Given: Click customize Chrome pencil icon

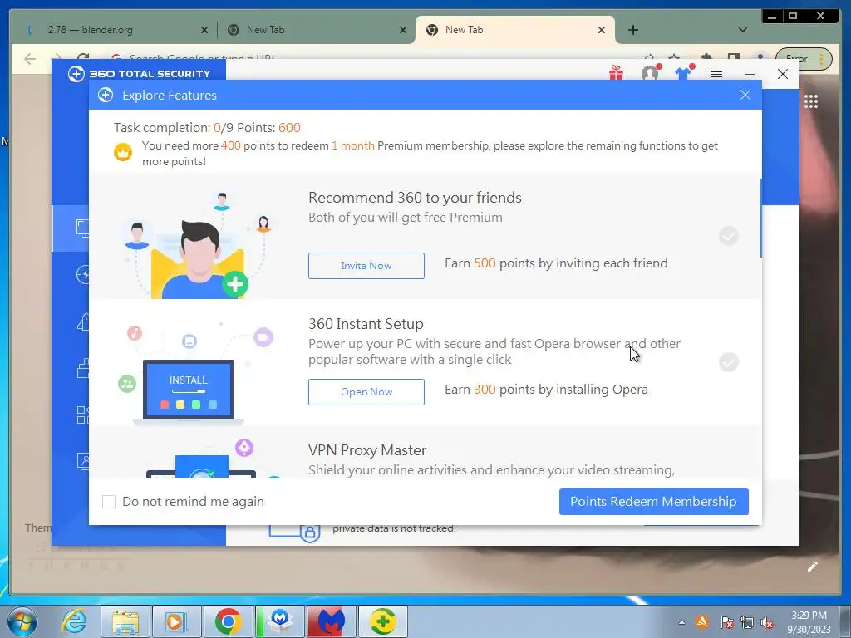Looking at the screenshot, I should point(813,567).
